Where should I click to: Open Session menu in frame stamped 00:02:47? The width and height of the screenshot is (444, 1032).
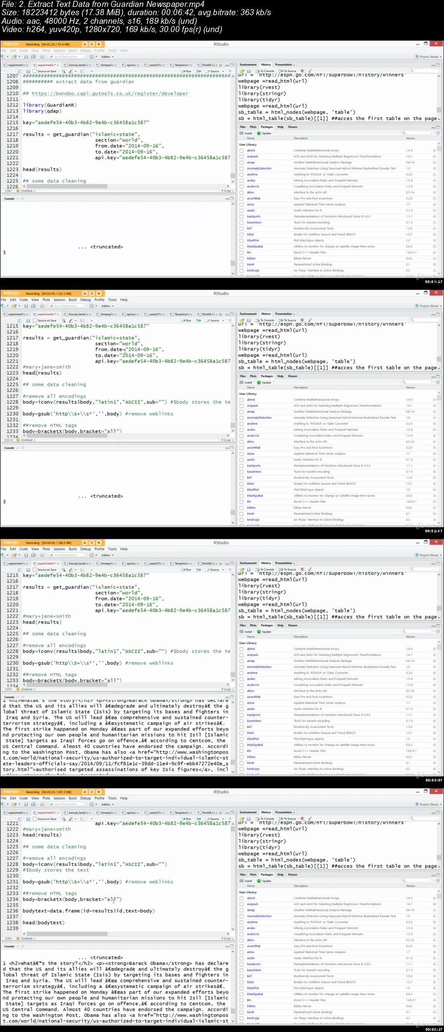tap(59, 300)
